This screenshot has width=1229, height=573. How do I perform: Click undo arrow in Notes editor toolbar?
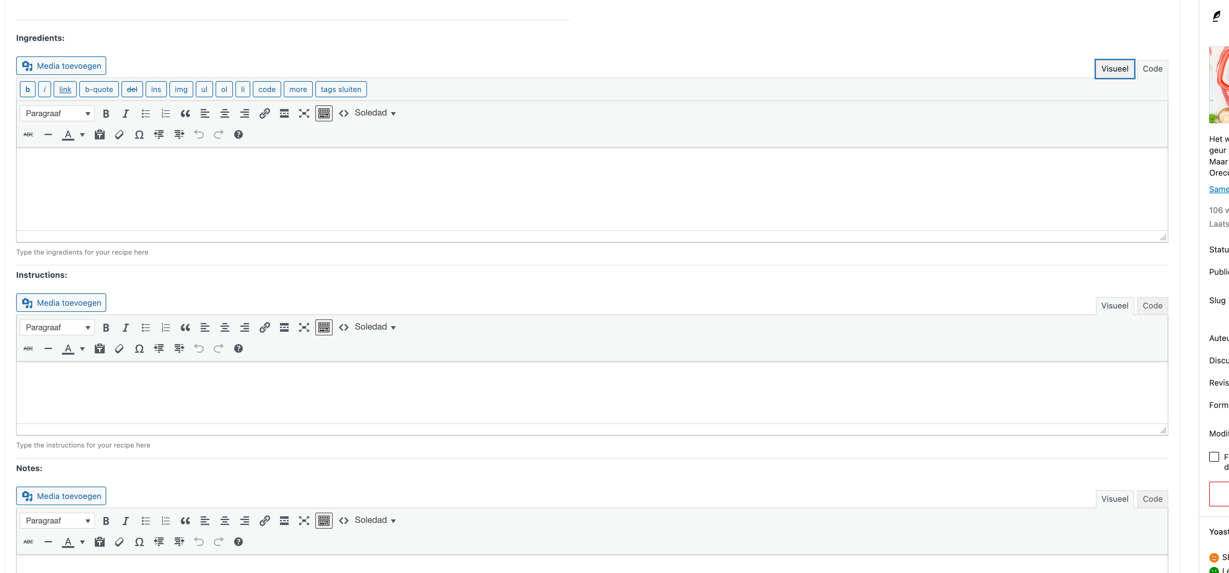pos(199,541)
